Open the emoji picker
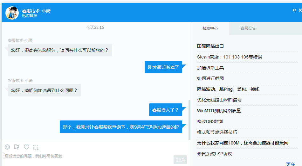302x166 pixels. (7, 147)
